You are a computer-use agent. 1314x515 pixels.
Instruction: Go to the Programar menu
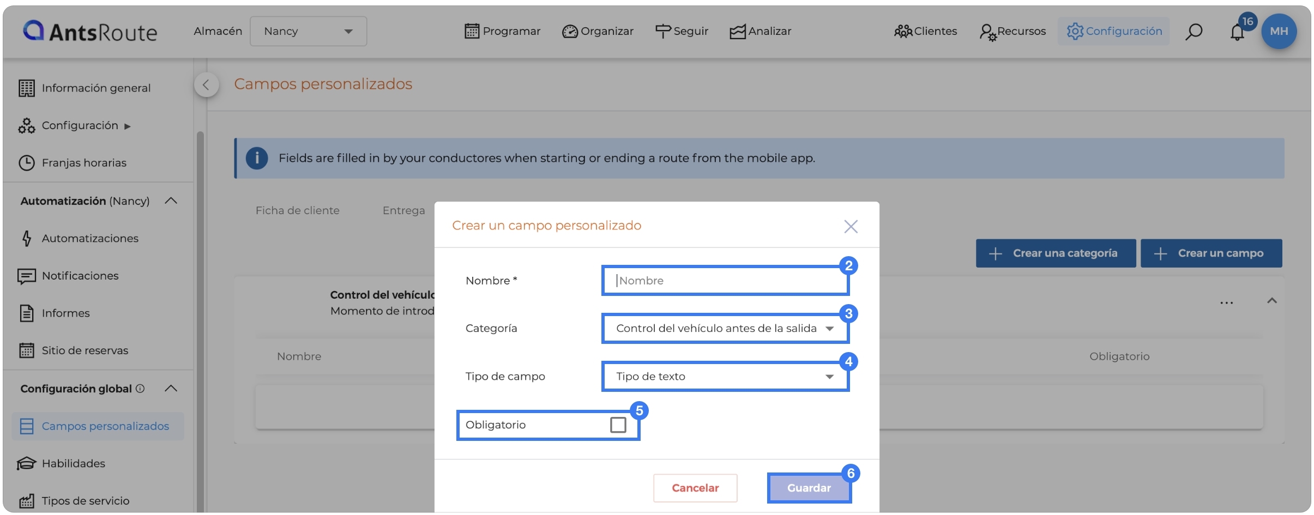point(502,31)
